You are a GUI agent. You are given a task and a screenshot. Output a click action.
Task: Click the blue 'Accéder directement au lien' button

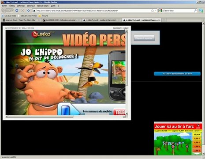tap(177, 74)
